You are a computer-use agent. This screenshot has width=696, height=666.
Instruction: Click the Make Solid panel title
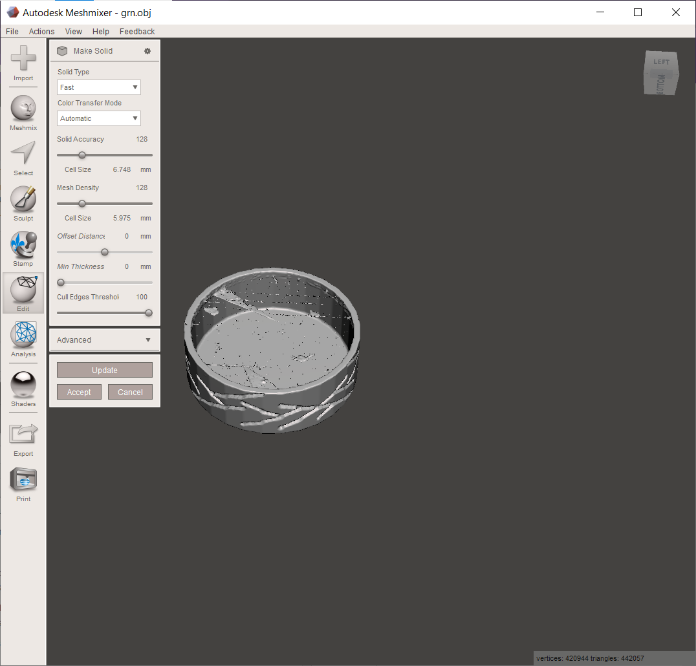tap(93, 51)
